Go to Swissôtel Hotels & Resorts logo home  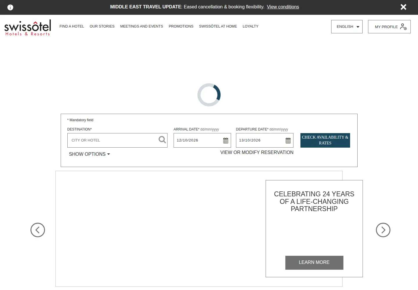pyautogui.click(x=28, y=28)
